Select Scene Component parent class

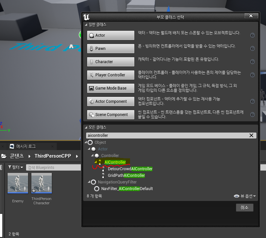(111, 115)
